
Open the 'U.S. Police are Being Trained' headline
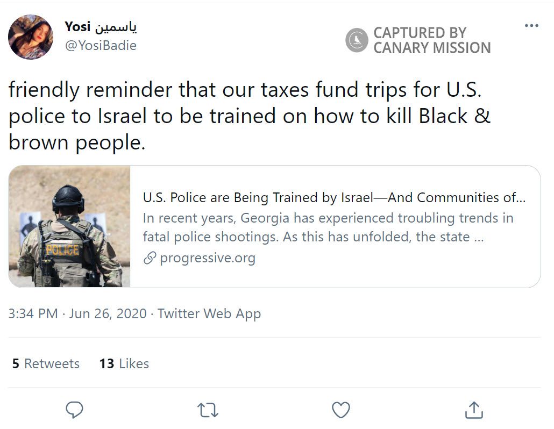pyautogui.click(x=333, y=198)
